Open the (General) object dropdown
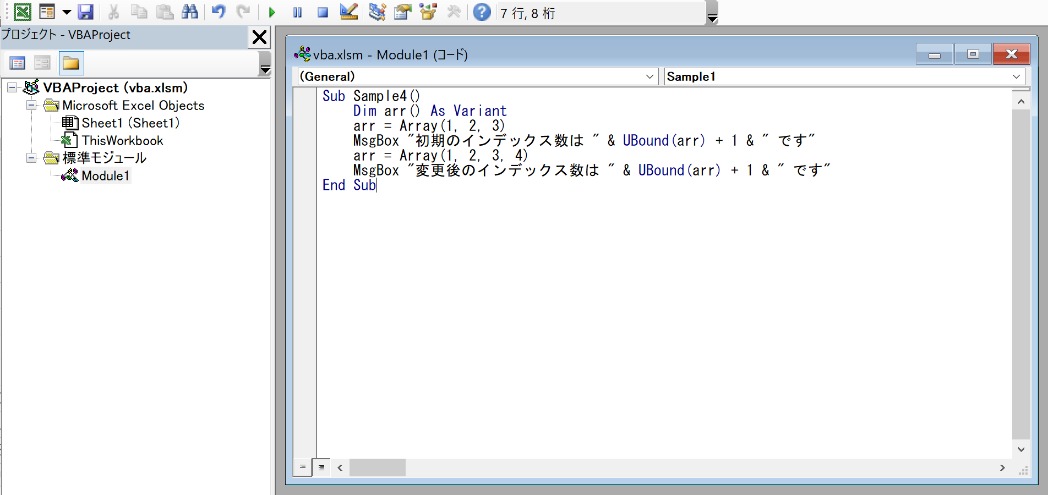Image resolution: width=1048 pixels, height=495 pixels. (648, 76)
